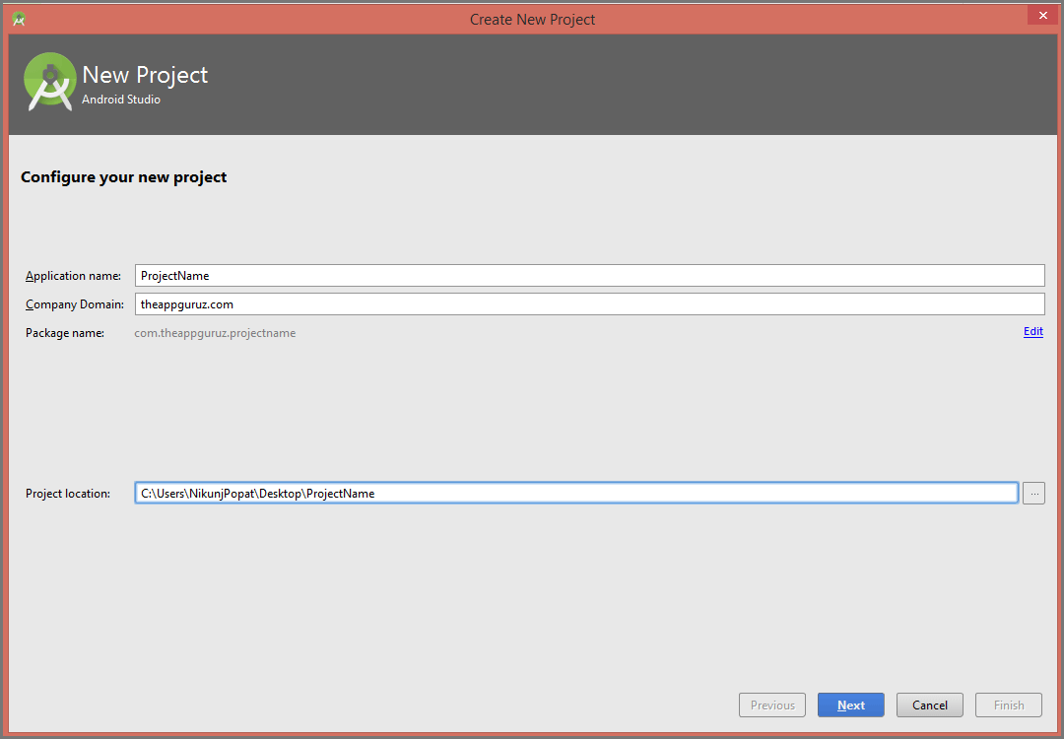Open the Edit link for package name

(1032, 331)
